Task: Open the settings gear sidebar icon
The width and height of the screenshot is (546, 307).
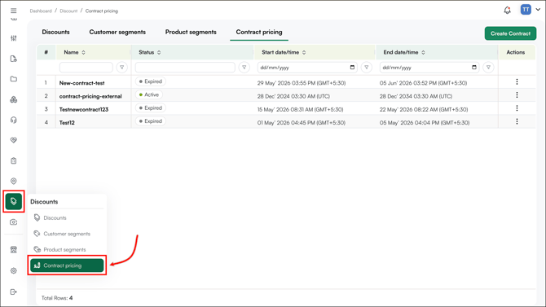Action: (x=14, y=271)
